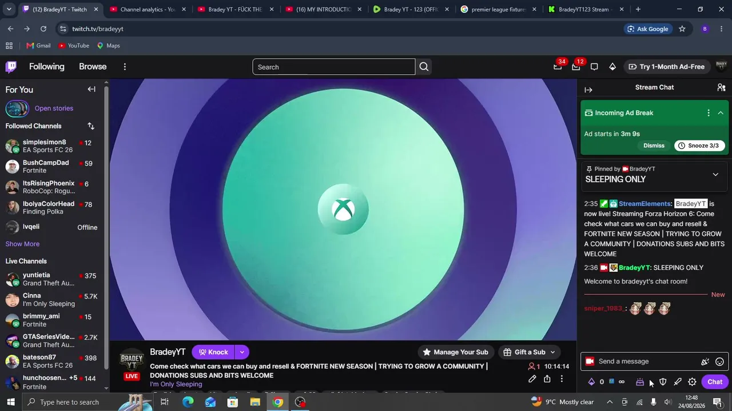732x411 pixels.
Task: Expand the pinned SLEEPING ONLY message
Action: click(715, 175)
